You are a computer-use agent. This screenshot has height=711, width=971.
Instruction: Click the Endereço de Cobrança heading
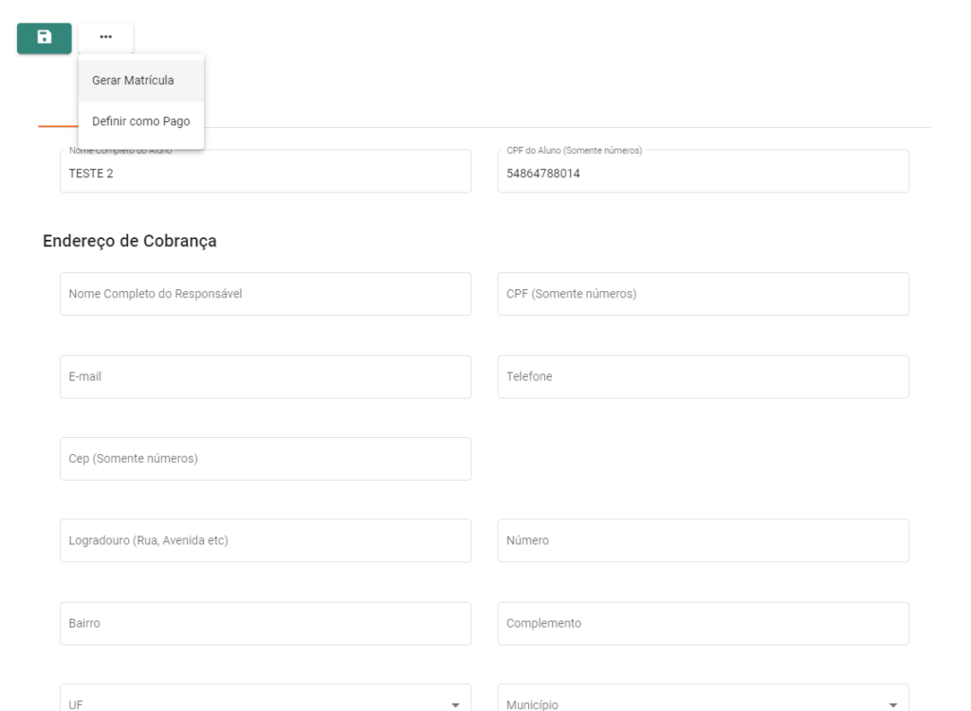[130, 241]
